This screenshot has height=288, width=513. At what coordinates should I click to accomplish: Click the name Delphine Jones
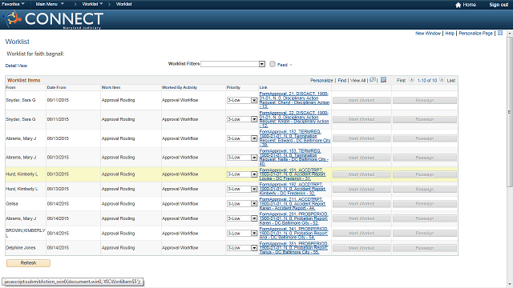click(21, 248)
